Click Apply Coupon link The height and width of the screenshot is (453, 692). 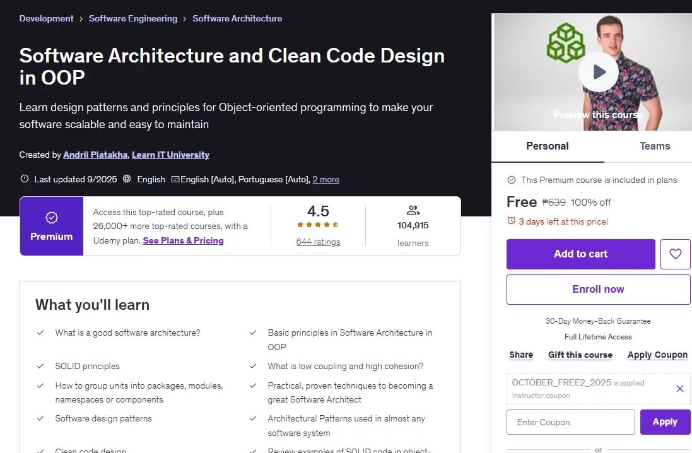[x=657, y=355]
